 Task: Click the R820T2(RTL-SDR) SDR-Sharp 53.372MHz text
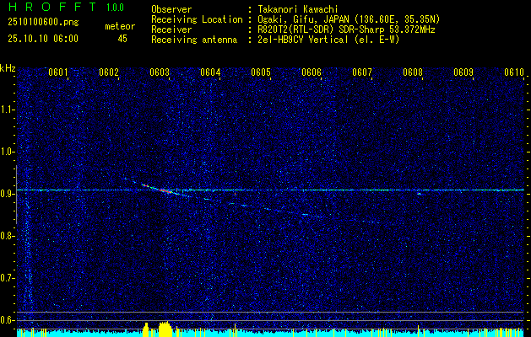click(346, 29)
